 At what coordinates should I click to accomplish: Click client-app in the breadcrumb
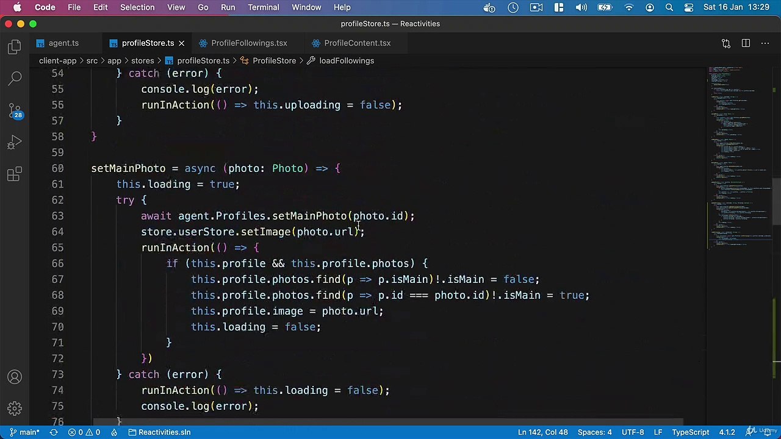click(x=57, y=60)
